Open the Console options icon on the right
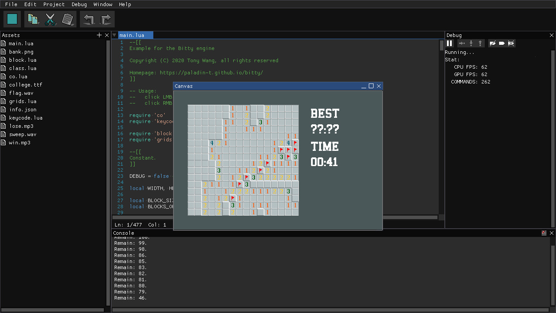The height and width of the screenshot is (313, 556). (544, 233)
